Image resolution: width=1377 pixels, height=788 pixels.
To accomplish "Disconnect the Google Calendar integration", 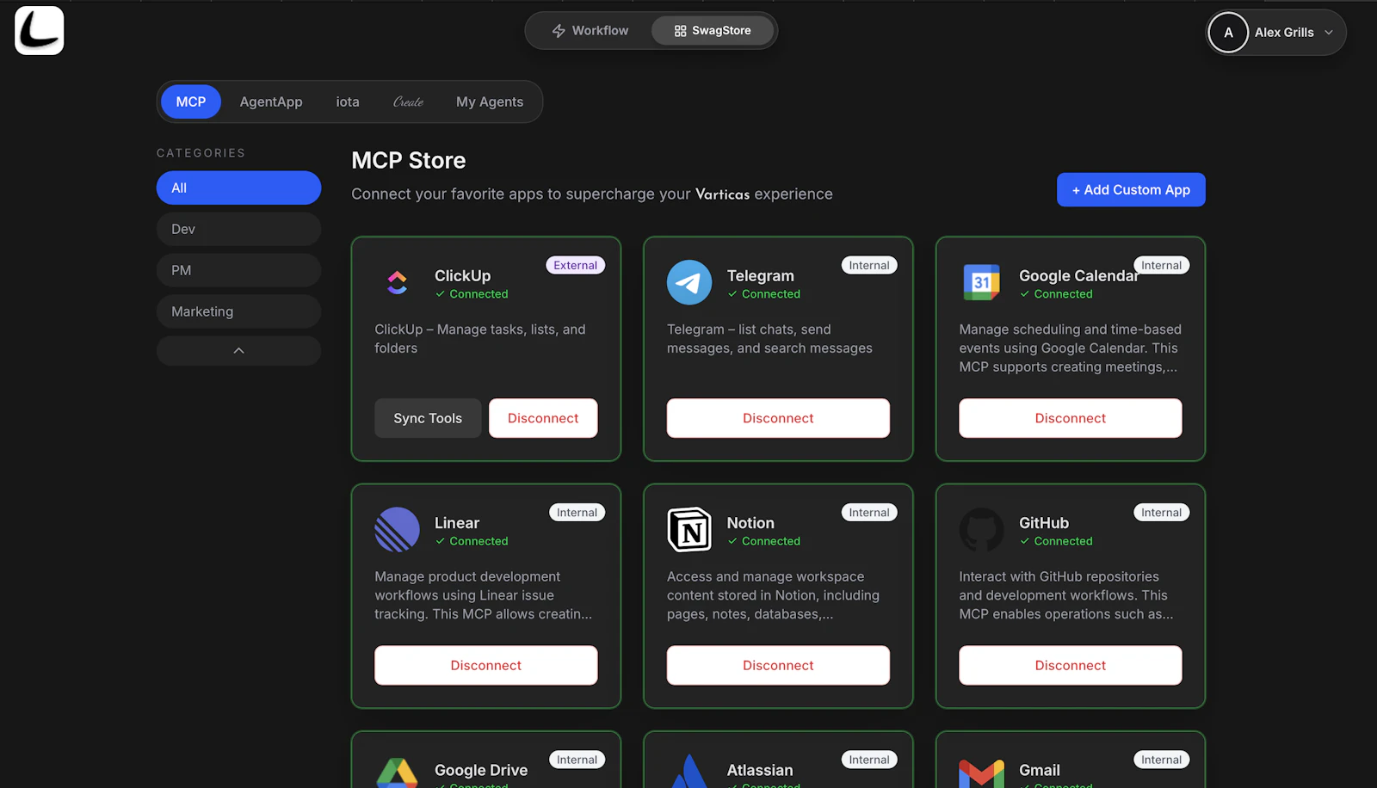I will pos(1071,418).
